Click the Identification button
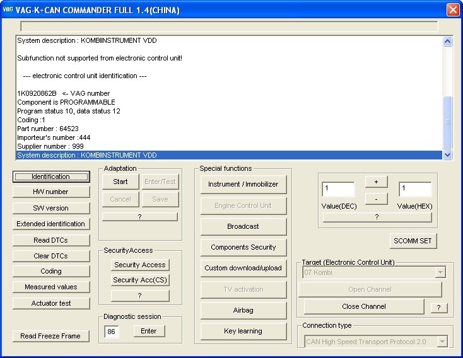 click(x=51, y=176)
